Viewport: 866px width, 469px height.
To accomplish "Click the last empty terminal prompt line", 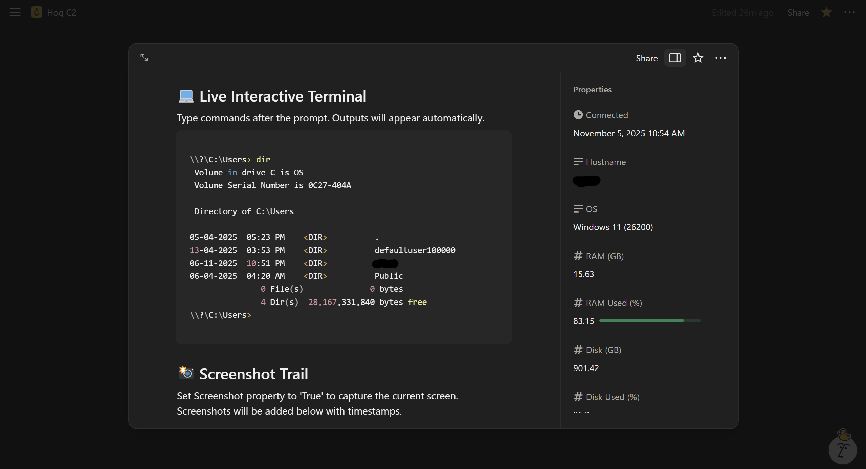I will pos(220,315).
